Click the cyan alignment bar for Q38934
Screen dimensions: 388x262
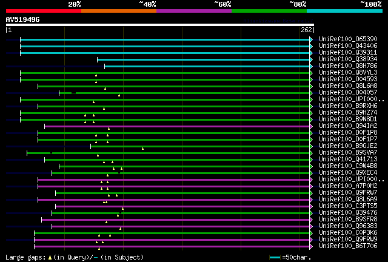[204, 59]
